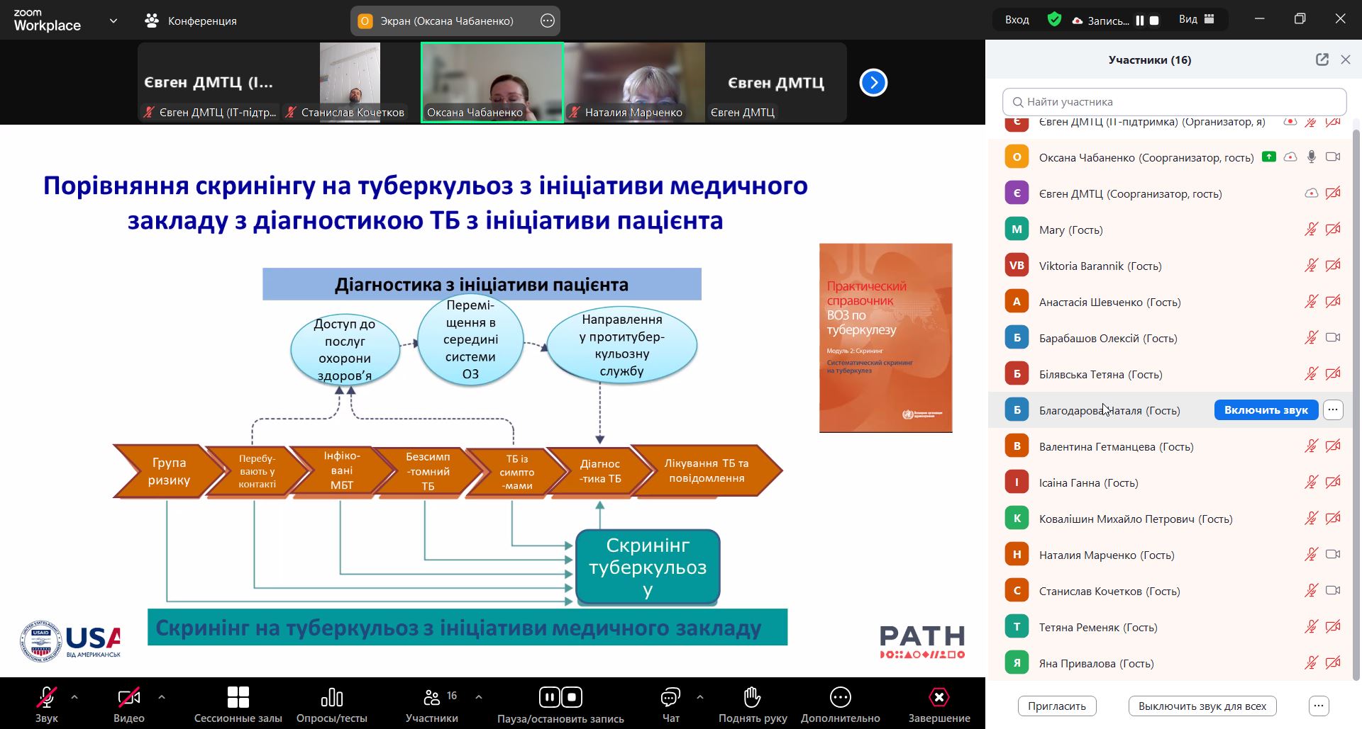Image resolution: width=1362 pixels, height=729 pixels.
Task: Click Выключить звук для всех button
Action: click(1202, 706)
